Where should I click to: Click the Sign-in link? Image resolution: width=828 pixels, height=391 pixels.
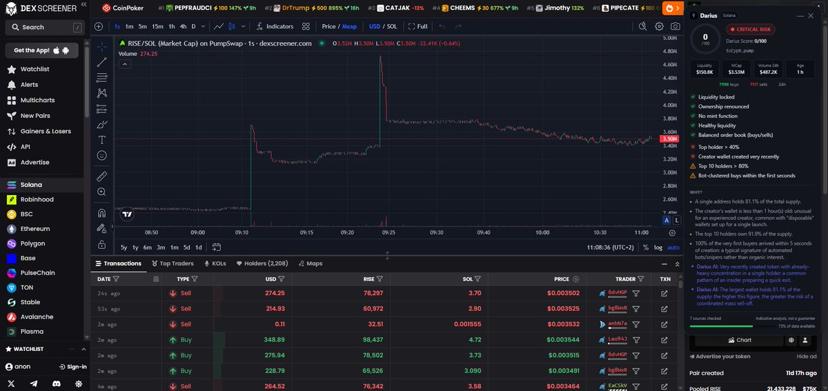click(x=72, y=367)
